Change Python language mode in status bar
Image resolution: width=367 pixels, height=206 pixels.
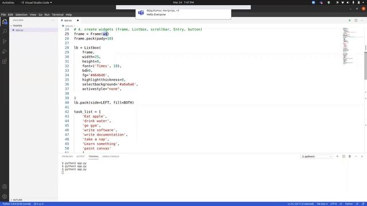[349, 204]
